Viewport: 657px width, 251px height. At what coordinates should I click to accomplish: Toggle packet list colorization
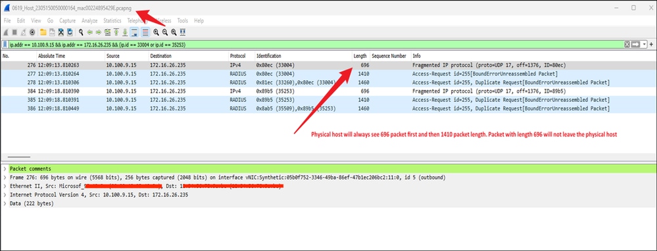tap(145, 32)
